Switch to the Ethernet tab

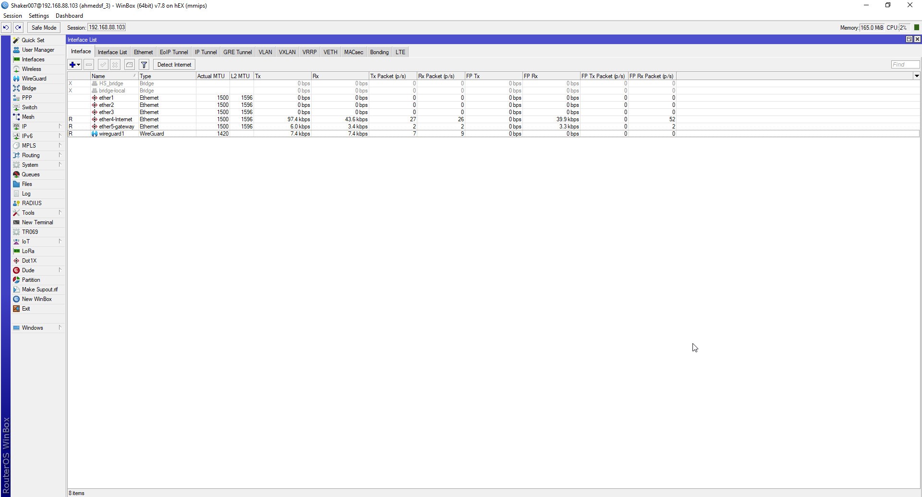143,52
